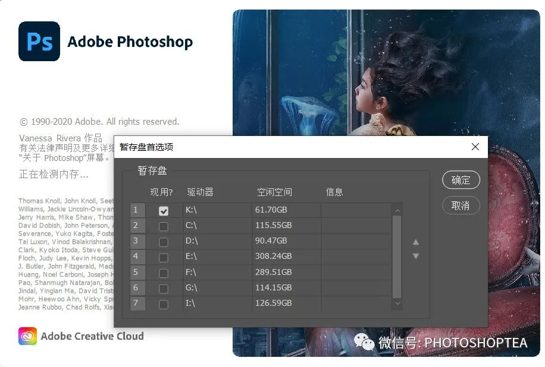545x367 pixels.
Task: Click the 暂存盘首选项 dialog title
Action: click(146, 147)
